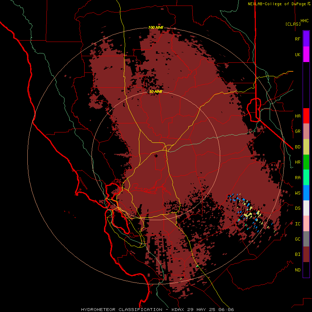Click the 'BD' legend label
This screenshot has height=312, width=312.
297,147
